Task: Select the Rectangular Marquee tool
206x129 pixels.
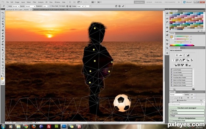Action: tap(3, 16)
